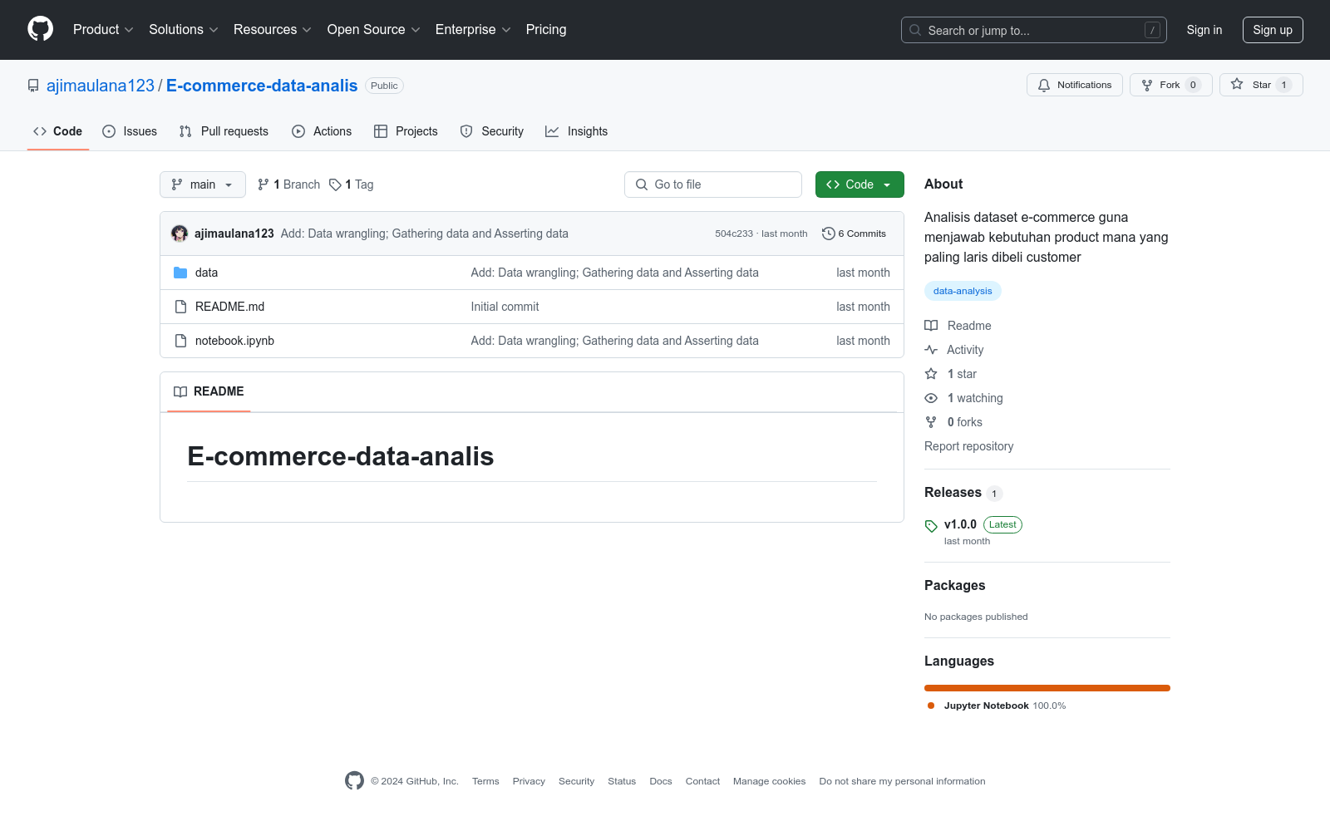Image resolution: width=1330 pixels, height=831 pixels.
Task: Open the Docs footer link
Action: (661, 781)
